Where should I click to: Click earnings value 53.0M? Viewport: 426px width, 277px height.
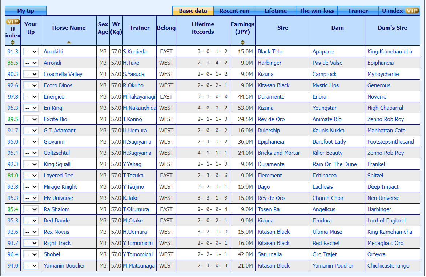click(x=245, y=108)
